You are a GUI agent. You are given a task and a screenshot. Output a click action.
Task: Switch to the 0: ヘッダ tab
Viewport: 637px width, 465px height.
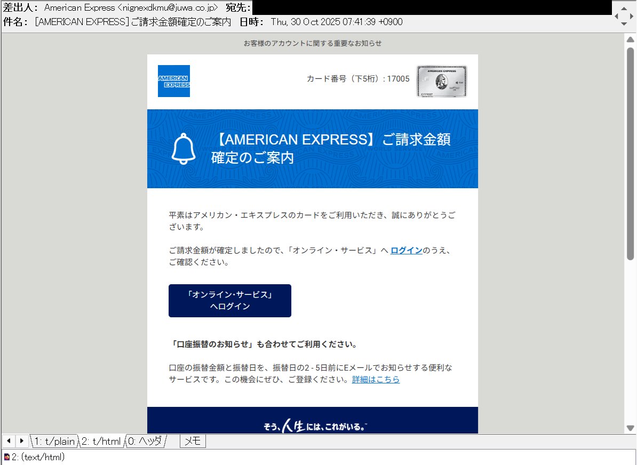pos(145,441)
